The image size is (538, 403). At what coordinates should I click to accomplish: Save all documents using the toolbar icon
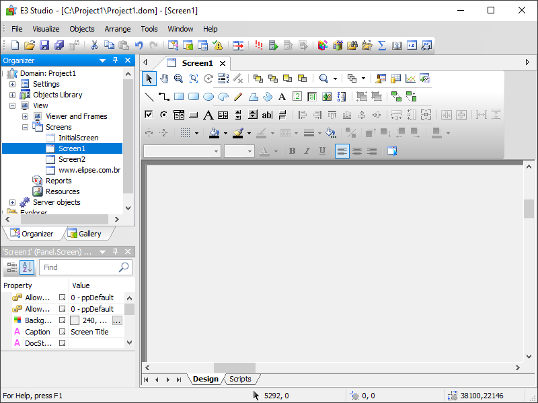click(59, 45)
